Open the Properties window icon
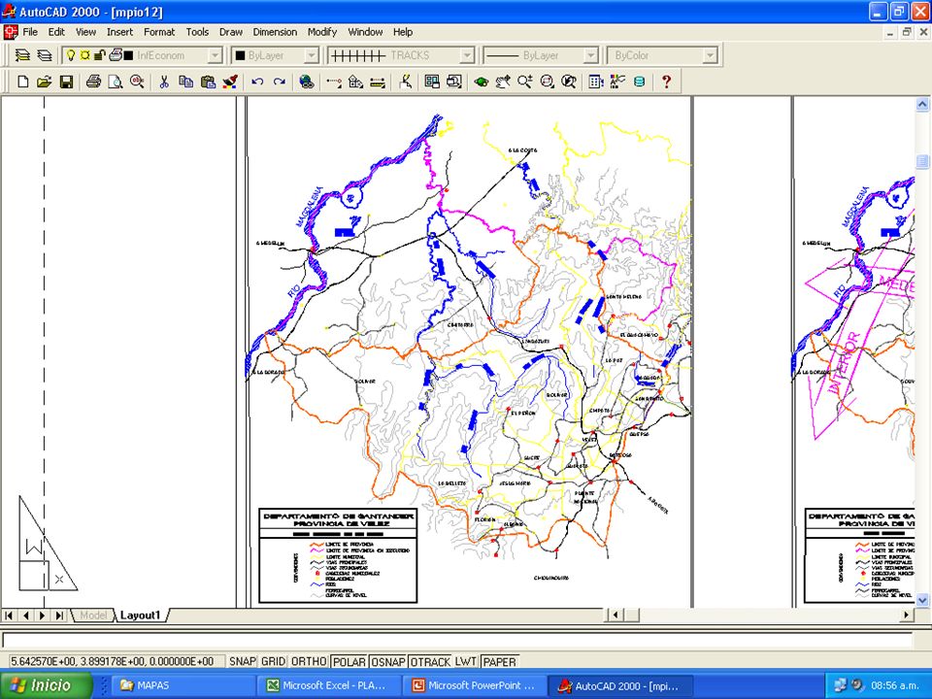This screenshot has height=699, width=932. [x=617, y=82]
